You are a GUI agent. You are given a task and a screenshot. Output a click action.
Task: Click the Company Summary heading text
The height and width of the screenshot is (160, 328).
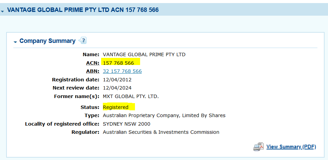click(47, 41)
